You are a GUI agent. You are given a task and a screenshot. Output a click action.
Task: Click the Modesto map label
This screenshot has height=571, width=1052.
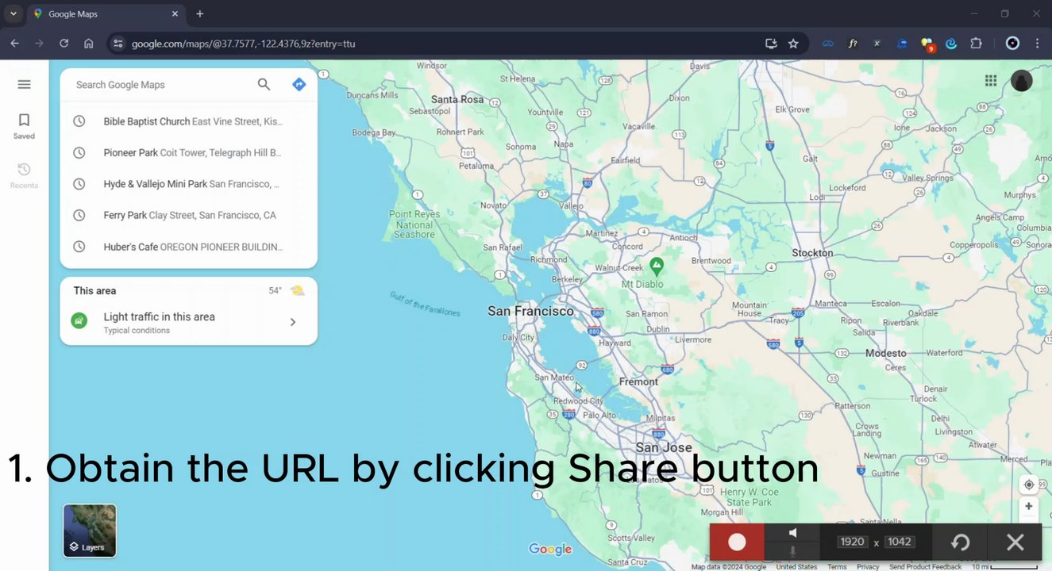pyautogui.click(x=886, y=353)
